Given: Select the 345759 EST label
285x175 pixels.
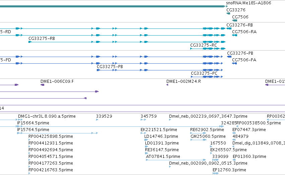Looking at the screenshot, I should tap(148, 116).
